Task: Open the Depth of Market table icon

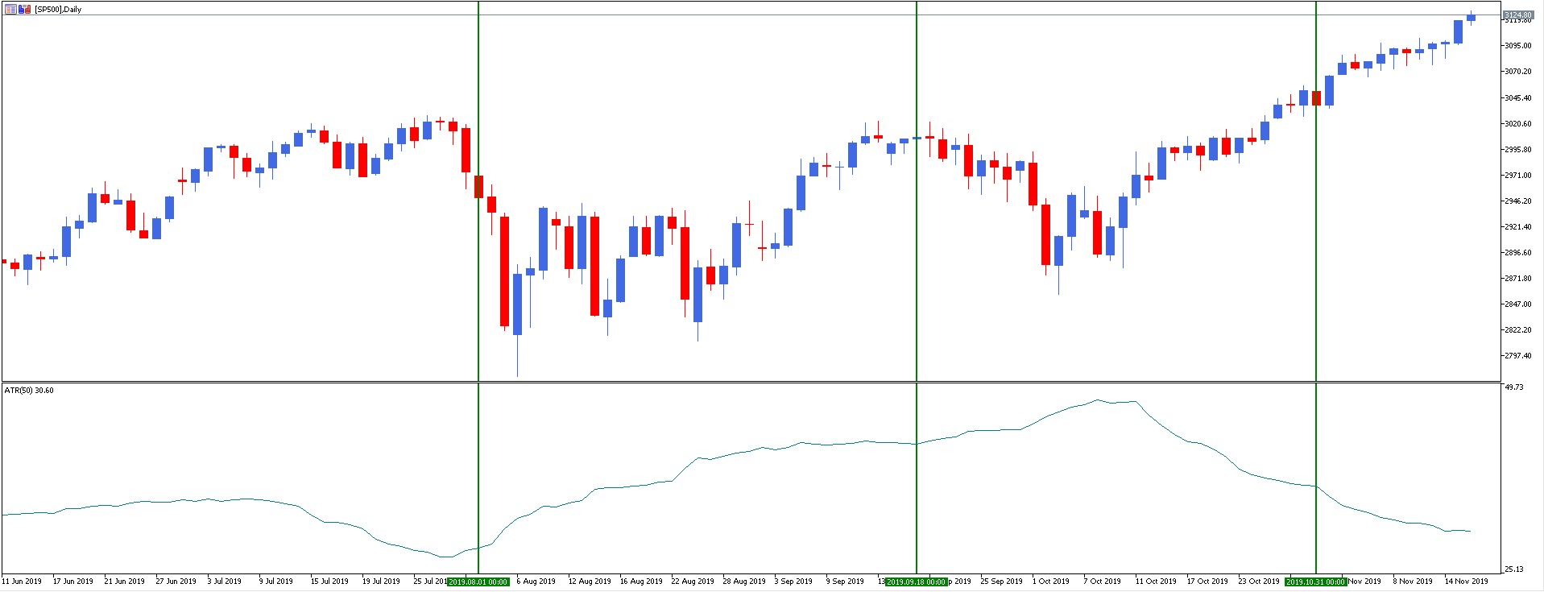Action: point(10,9)
